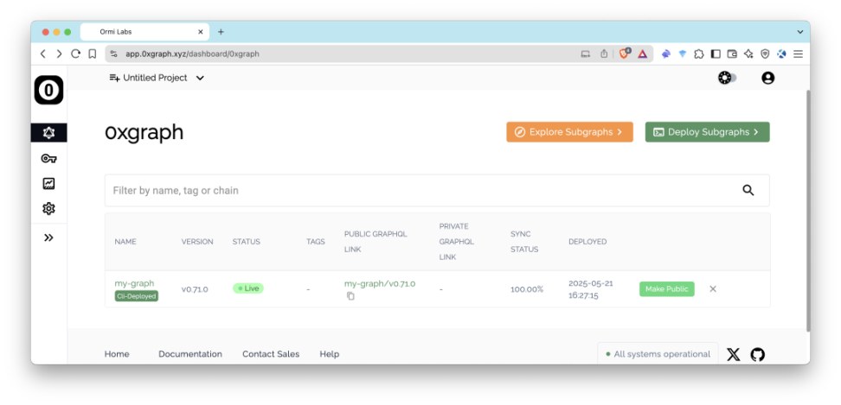This screenshot has height=405, width=841.
Task: Open the X (Twitter) footer icon
Action: point(733,354)
